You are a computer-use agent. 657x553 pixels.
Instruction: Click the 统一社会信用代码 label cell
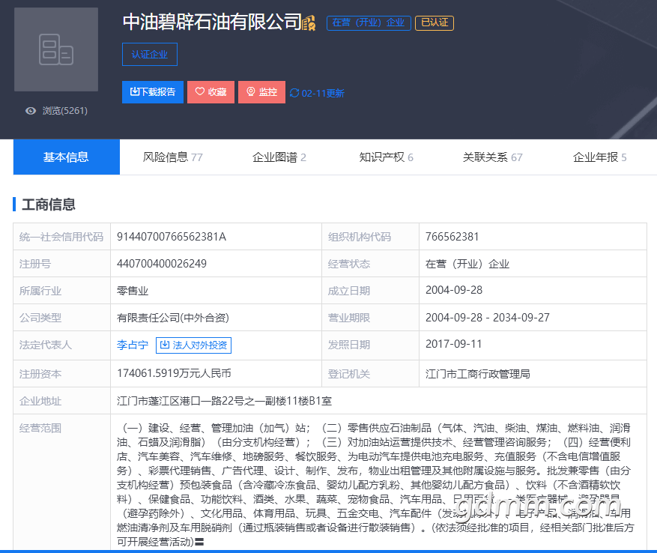point(61,237)
